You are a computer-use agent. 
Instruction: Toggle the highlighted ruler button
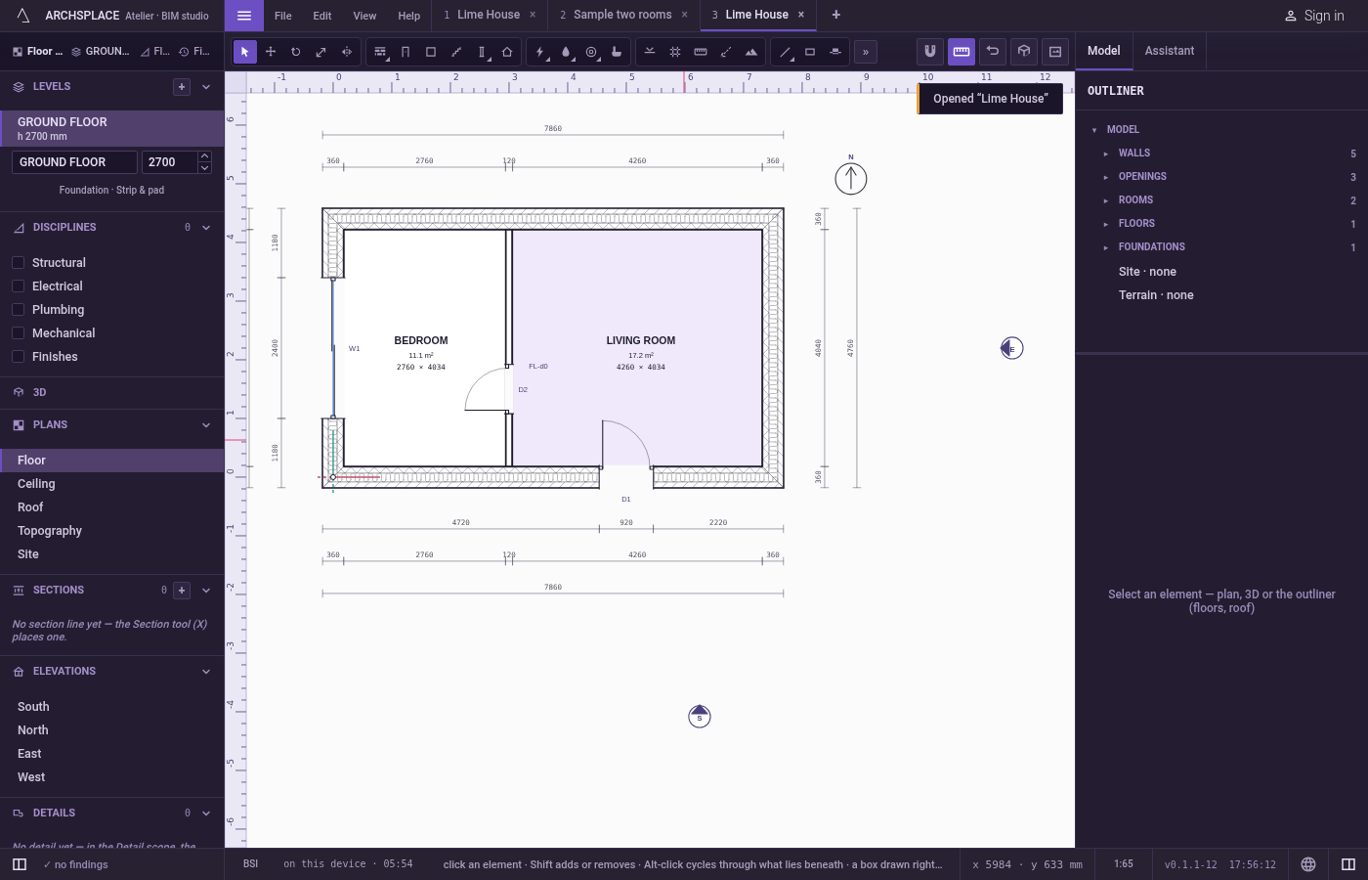point(962,52)
